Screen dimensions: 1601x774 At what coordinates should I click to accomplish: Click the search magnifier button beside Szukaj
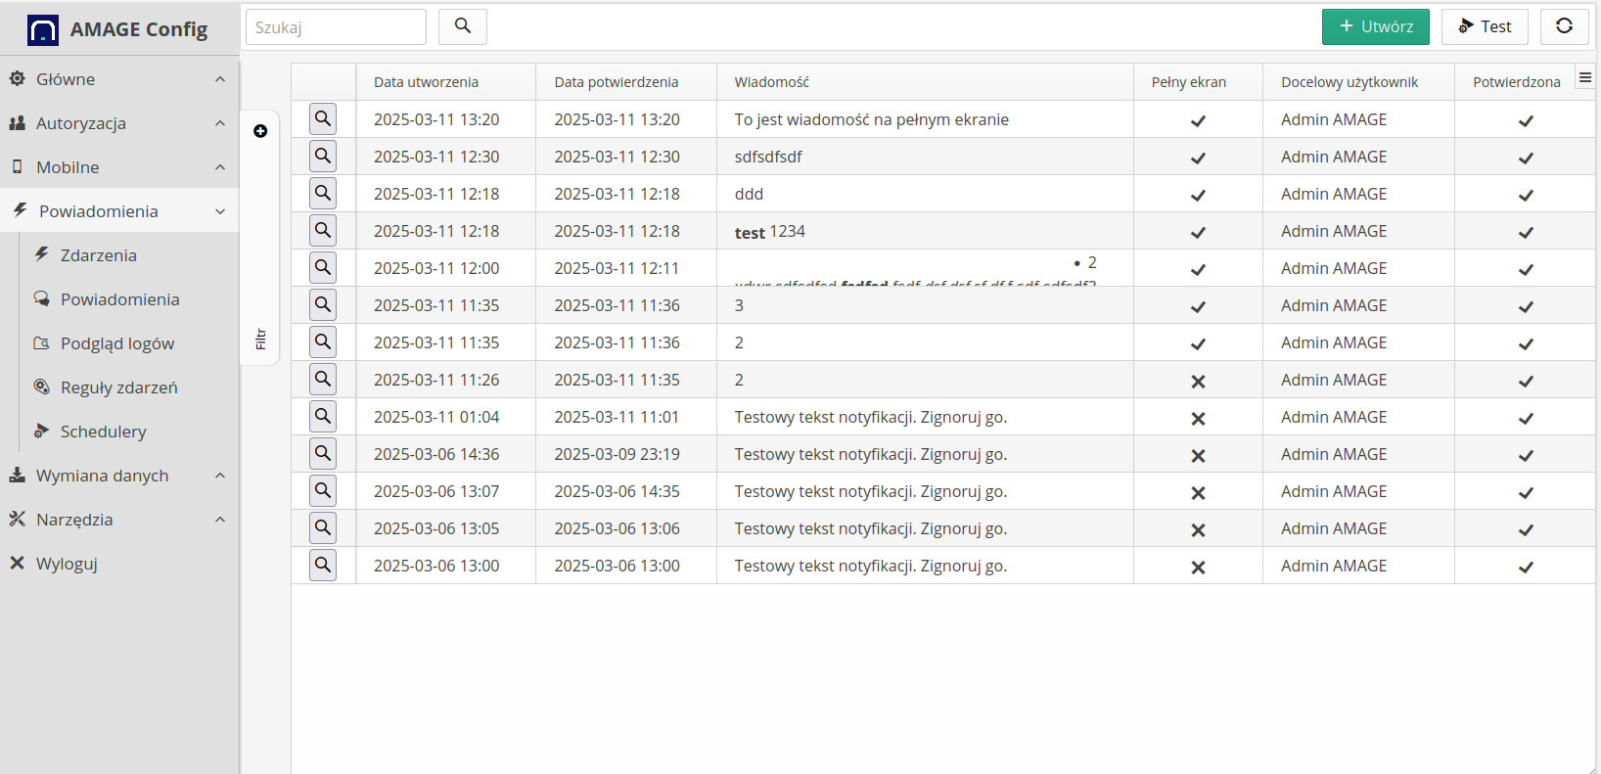click(463, 26)
